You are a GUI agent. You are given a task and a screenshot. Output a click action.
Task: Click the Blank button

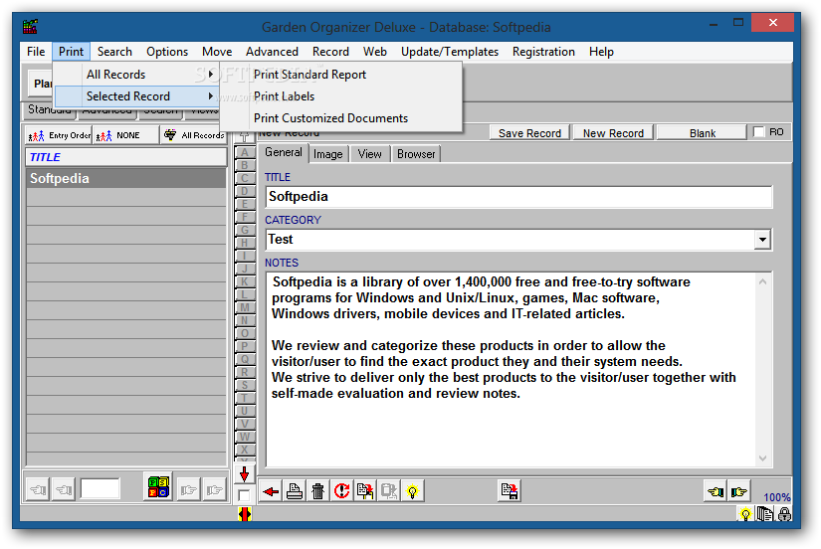(703, 133)
